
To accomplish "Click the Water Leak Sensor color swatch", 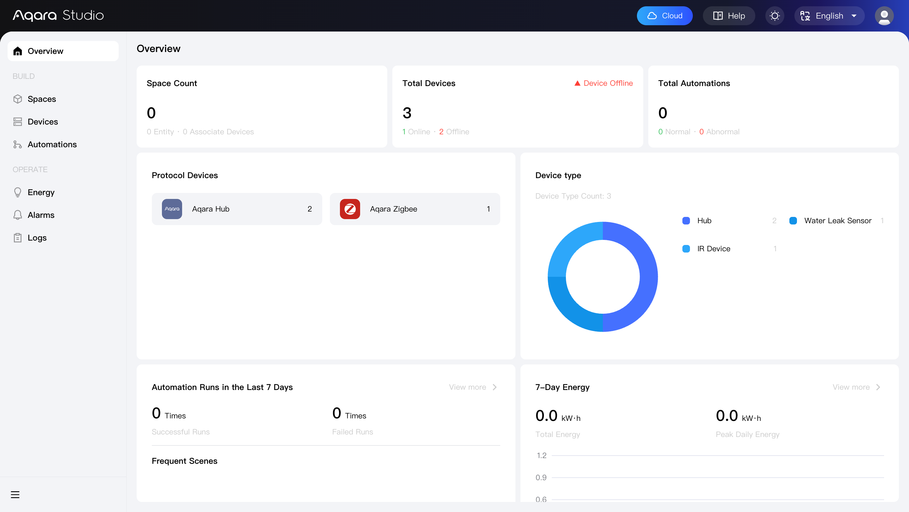I will [x=793, y=221].
